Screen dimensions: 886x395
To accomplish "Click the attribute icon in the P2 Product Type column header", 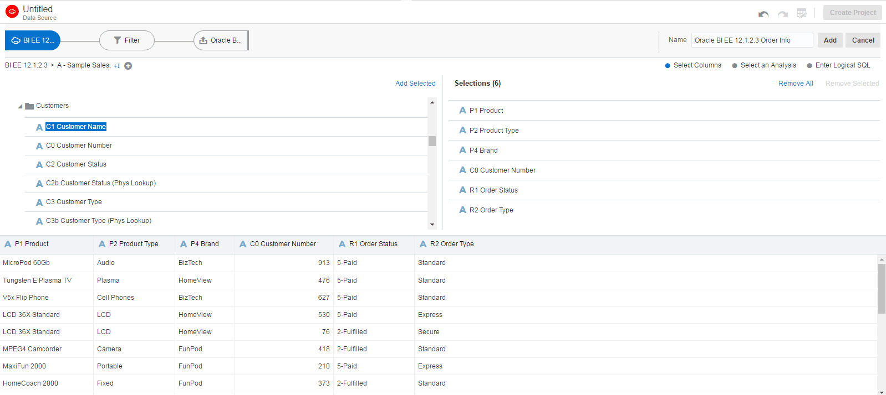I will (x=102, y=244).
